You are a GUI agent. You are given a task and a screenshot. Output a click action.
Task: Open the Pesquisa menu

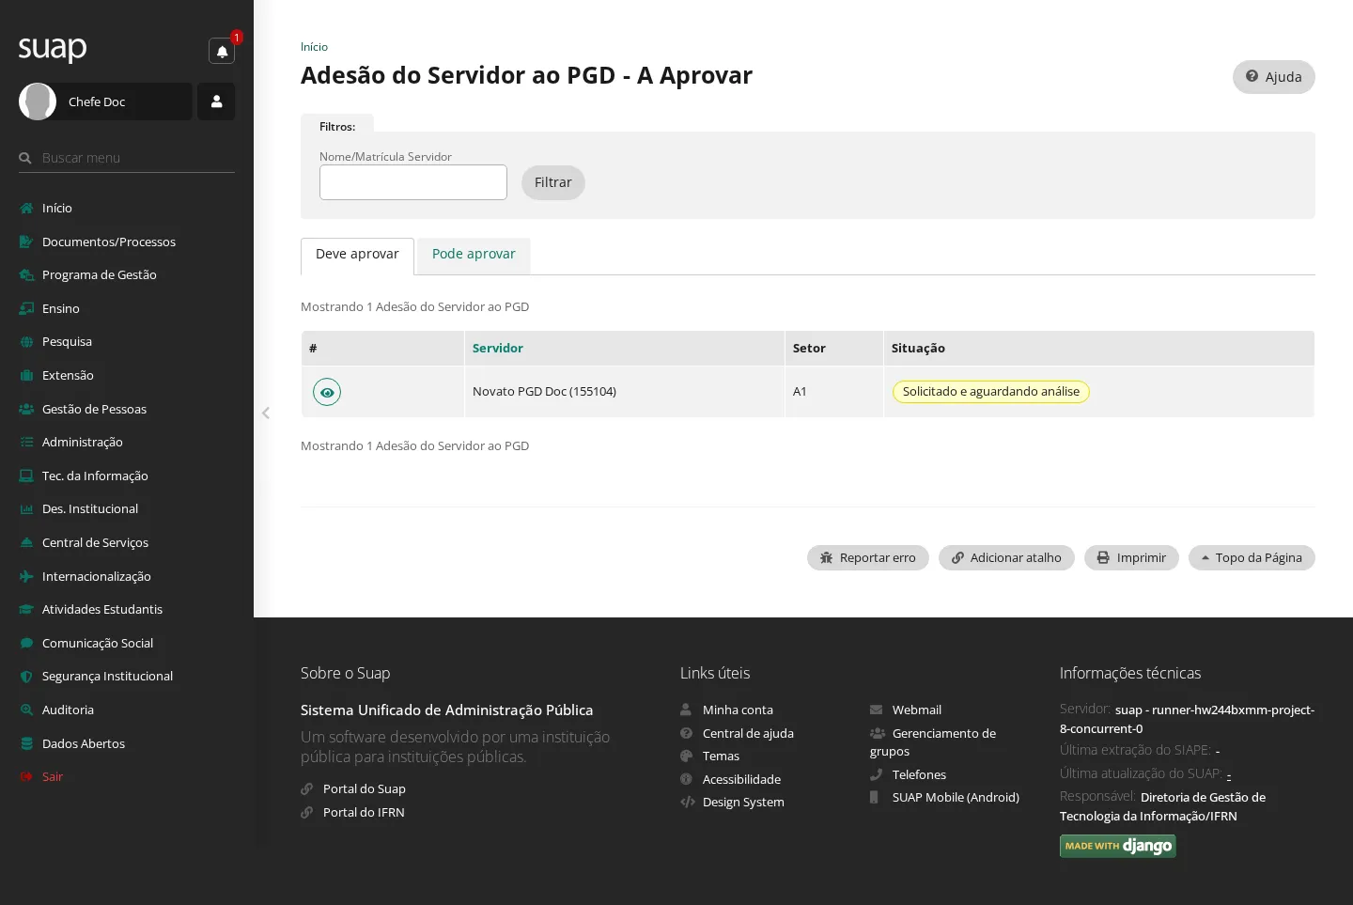tap(127, 341)
